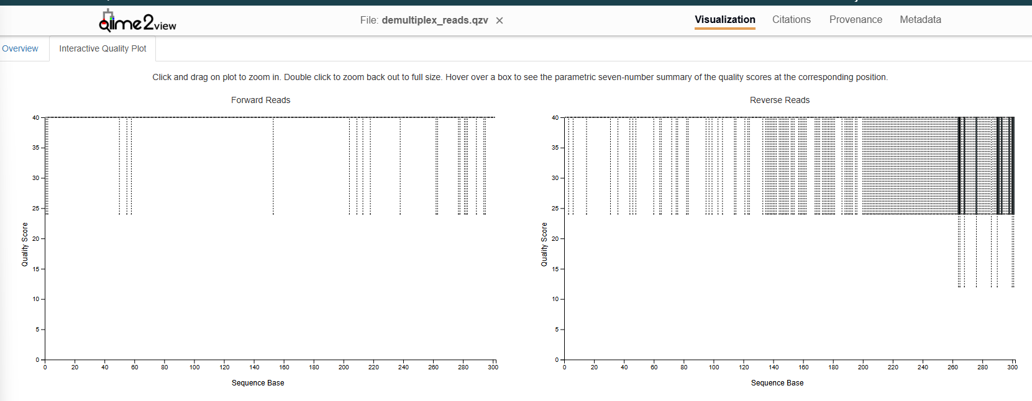Click the box near base 152 in Forward Reads
1032x401 pixels.
(x=273, y=166)
